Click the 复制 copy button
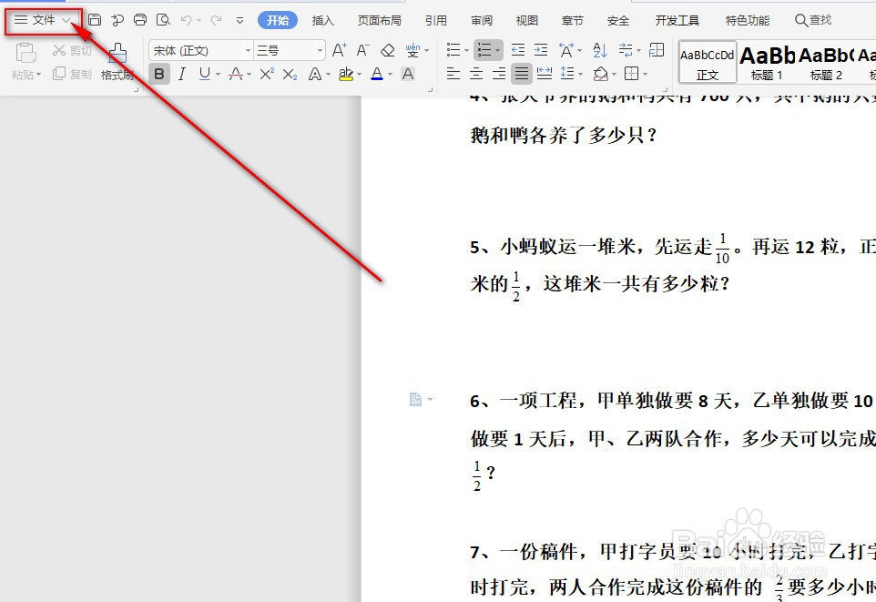Image resolution: width=876 pixels, height=602 pixels. (x=80, y=75)
